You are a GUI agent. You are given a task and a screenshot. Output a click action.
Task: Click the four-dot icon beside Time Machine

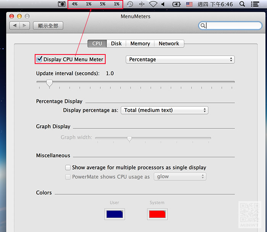(142, 4)
